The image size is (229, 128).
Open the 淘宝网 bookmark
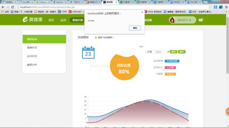pyautogui.click(x=45, y=12)
